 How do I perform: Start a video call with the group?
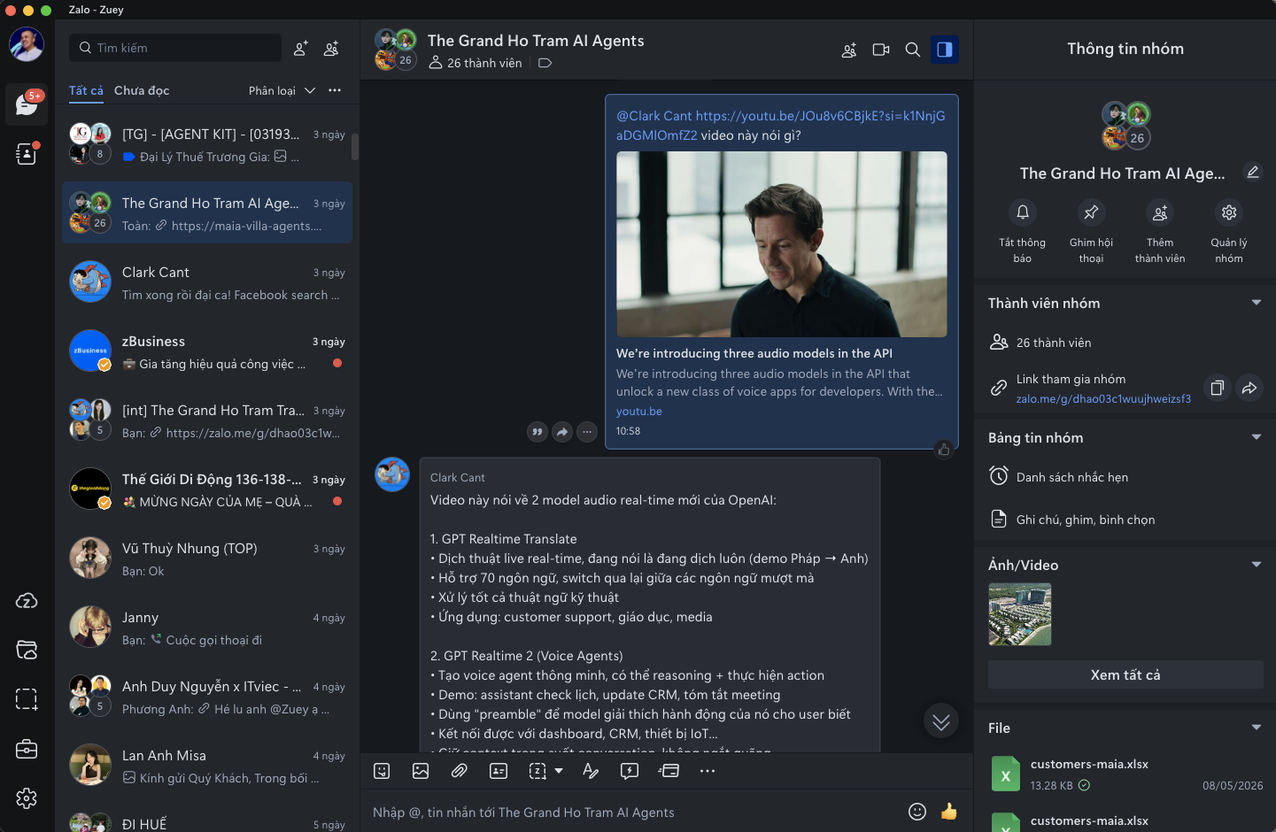click(881, 50)
